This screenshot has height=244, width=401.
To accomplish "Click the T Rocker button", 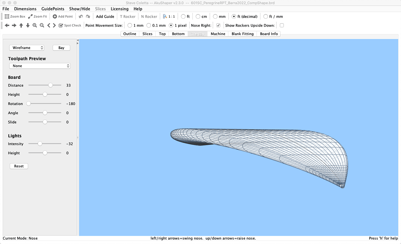I will pos(128,16).
